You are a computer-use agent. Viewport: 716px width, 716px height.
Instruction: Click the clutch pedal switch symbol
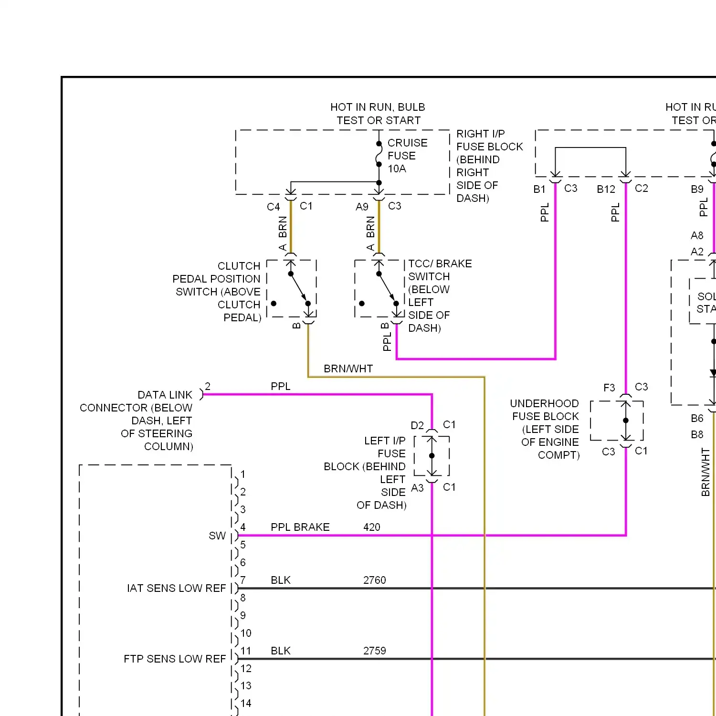coord(292,288)
